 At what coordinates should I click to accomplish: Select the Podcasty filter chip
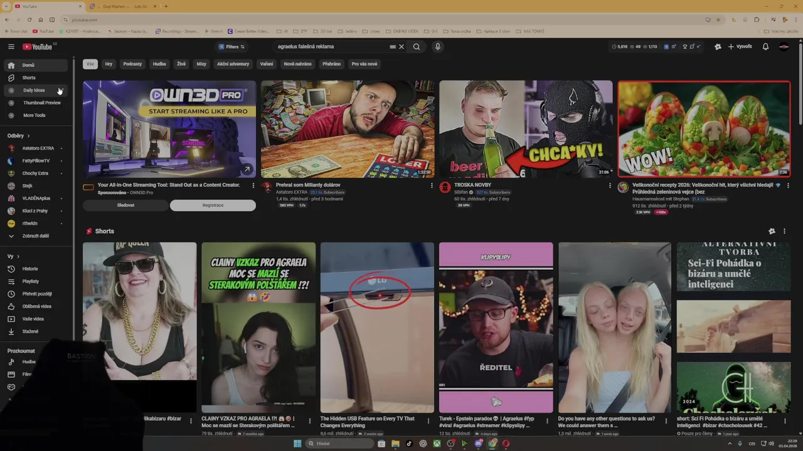click(132, 64)
